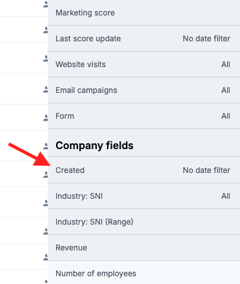This screenshot has width=240, height=284.
Task: Click the Company fields section heading
Action: [94, 146]
